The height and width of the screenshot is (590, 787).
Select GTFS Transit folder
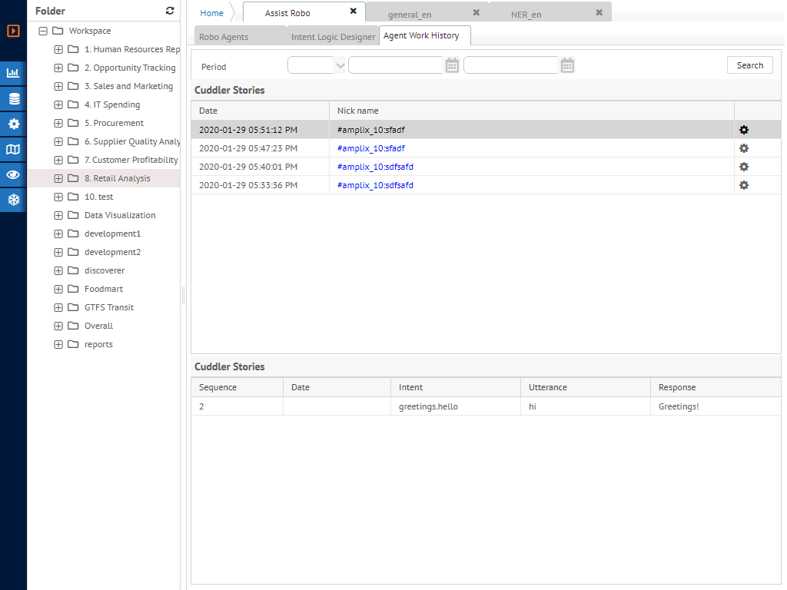pyautogui.click(x=109, y=307)
